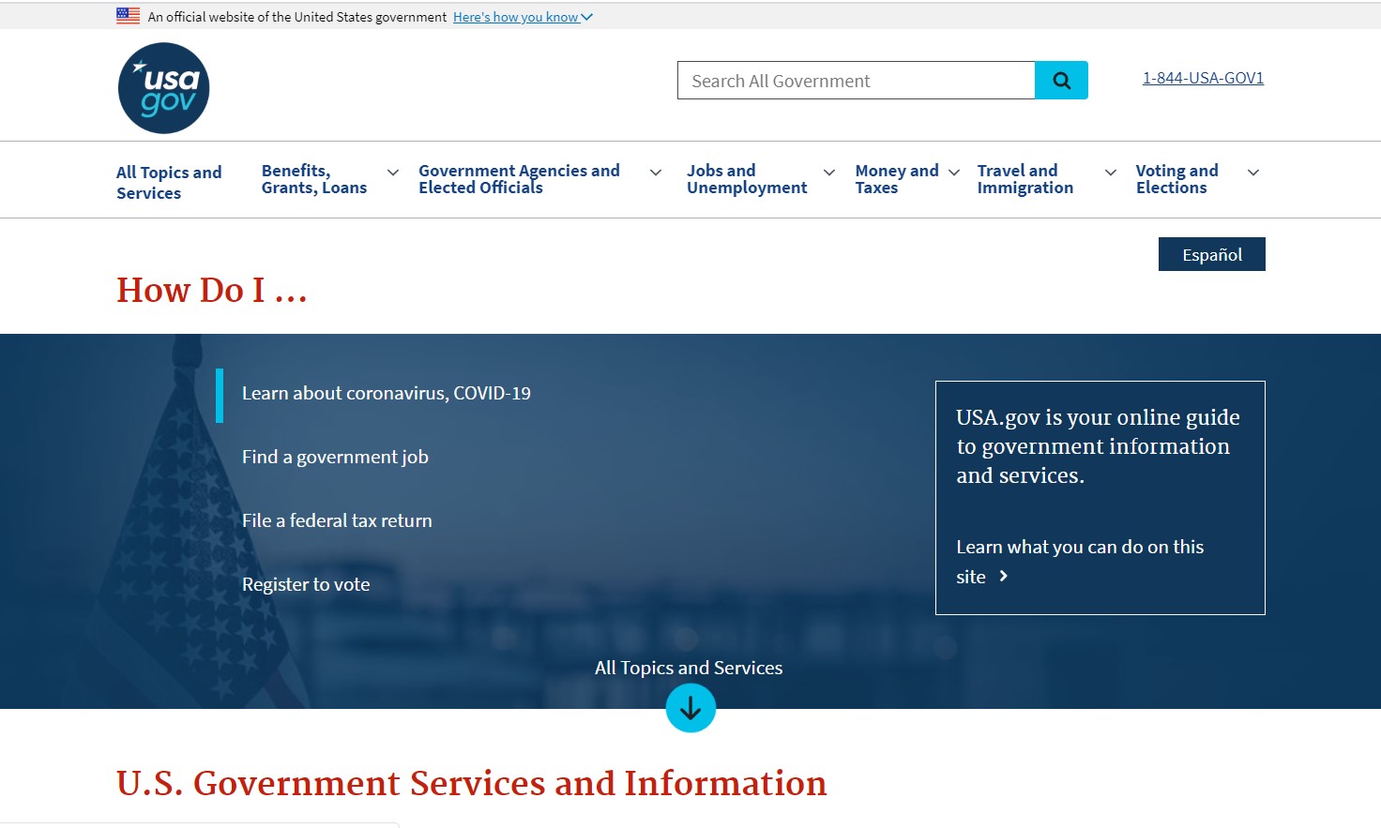Open 'Learn about coronavirus, COVID-19' link

pyautogui.click(x=386, y=394)
